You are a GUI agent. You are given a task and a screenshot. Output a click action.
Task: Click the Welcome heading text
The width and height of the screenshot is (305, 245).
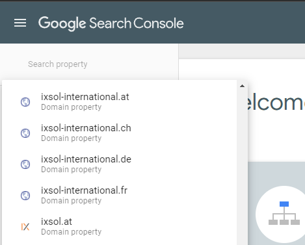click(276, 103)
